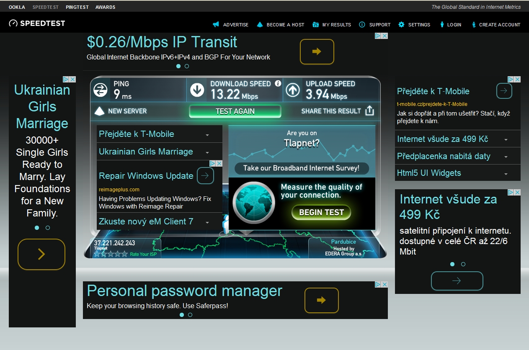
Task: Click the Settings gear icon
Action: (401, 25)
